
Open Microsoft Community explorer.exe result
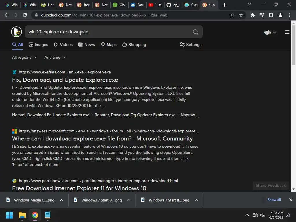coord(102,139)
